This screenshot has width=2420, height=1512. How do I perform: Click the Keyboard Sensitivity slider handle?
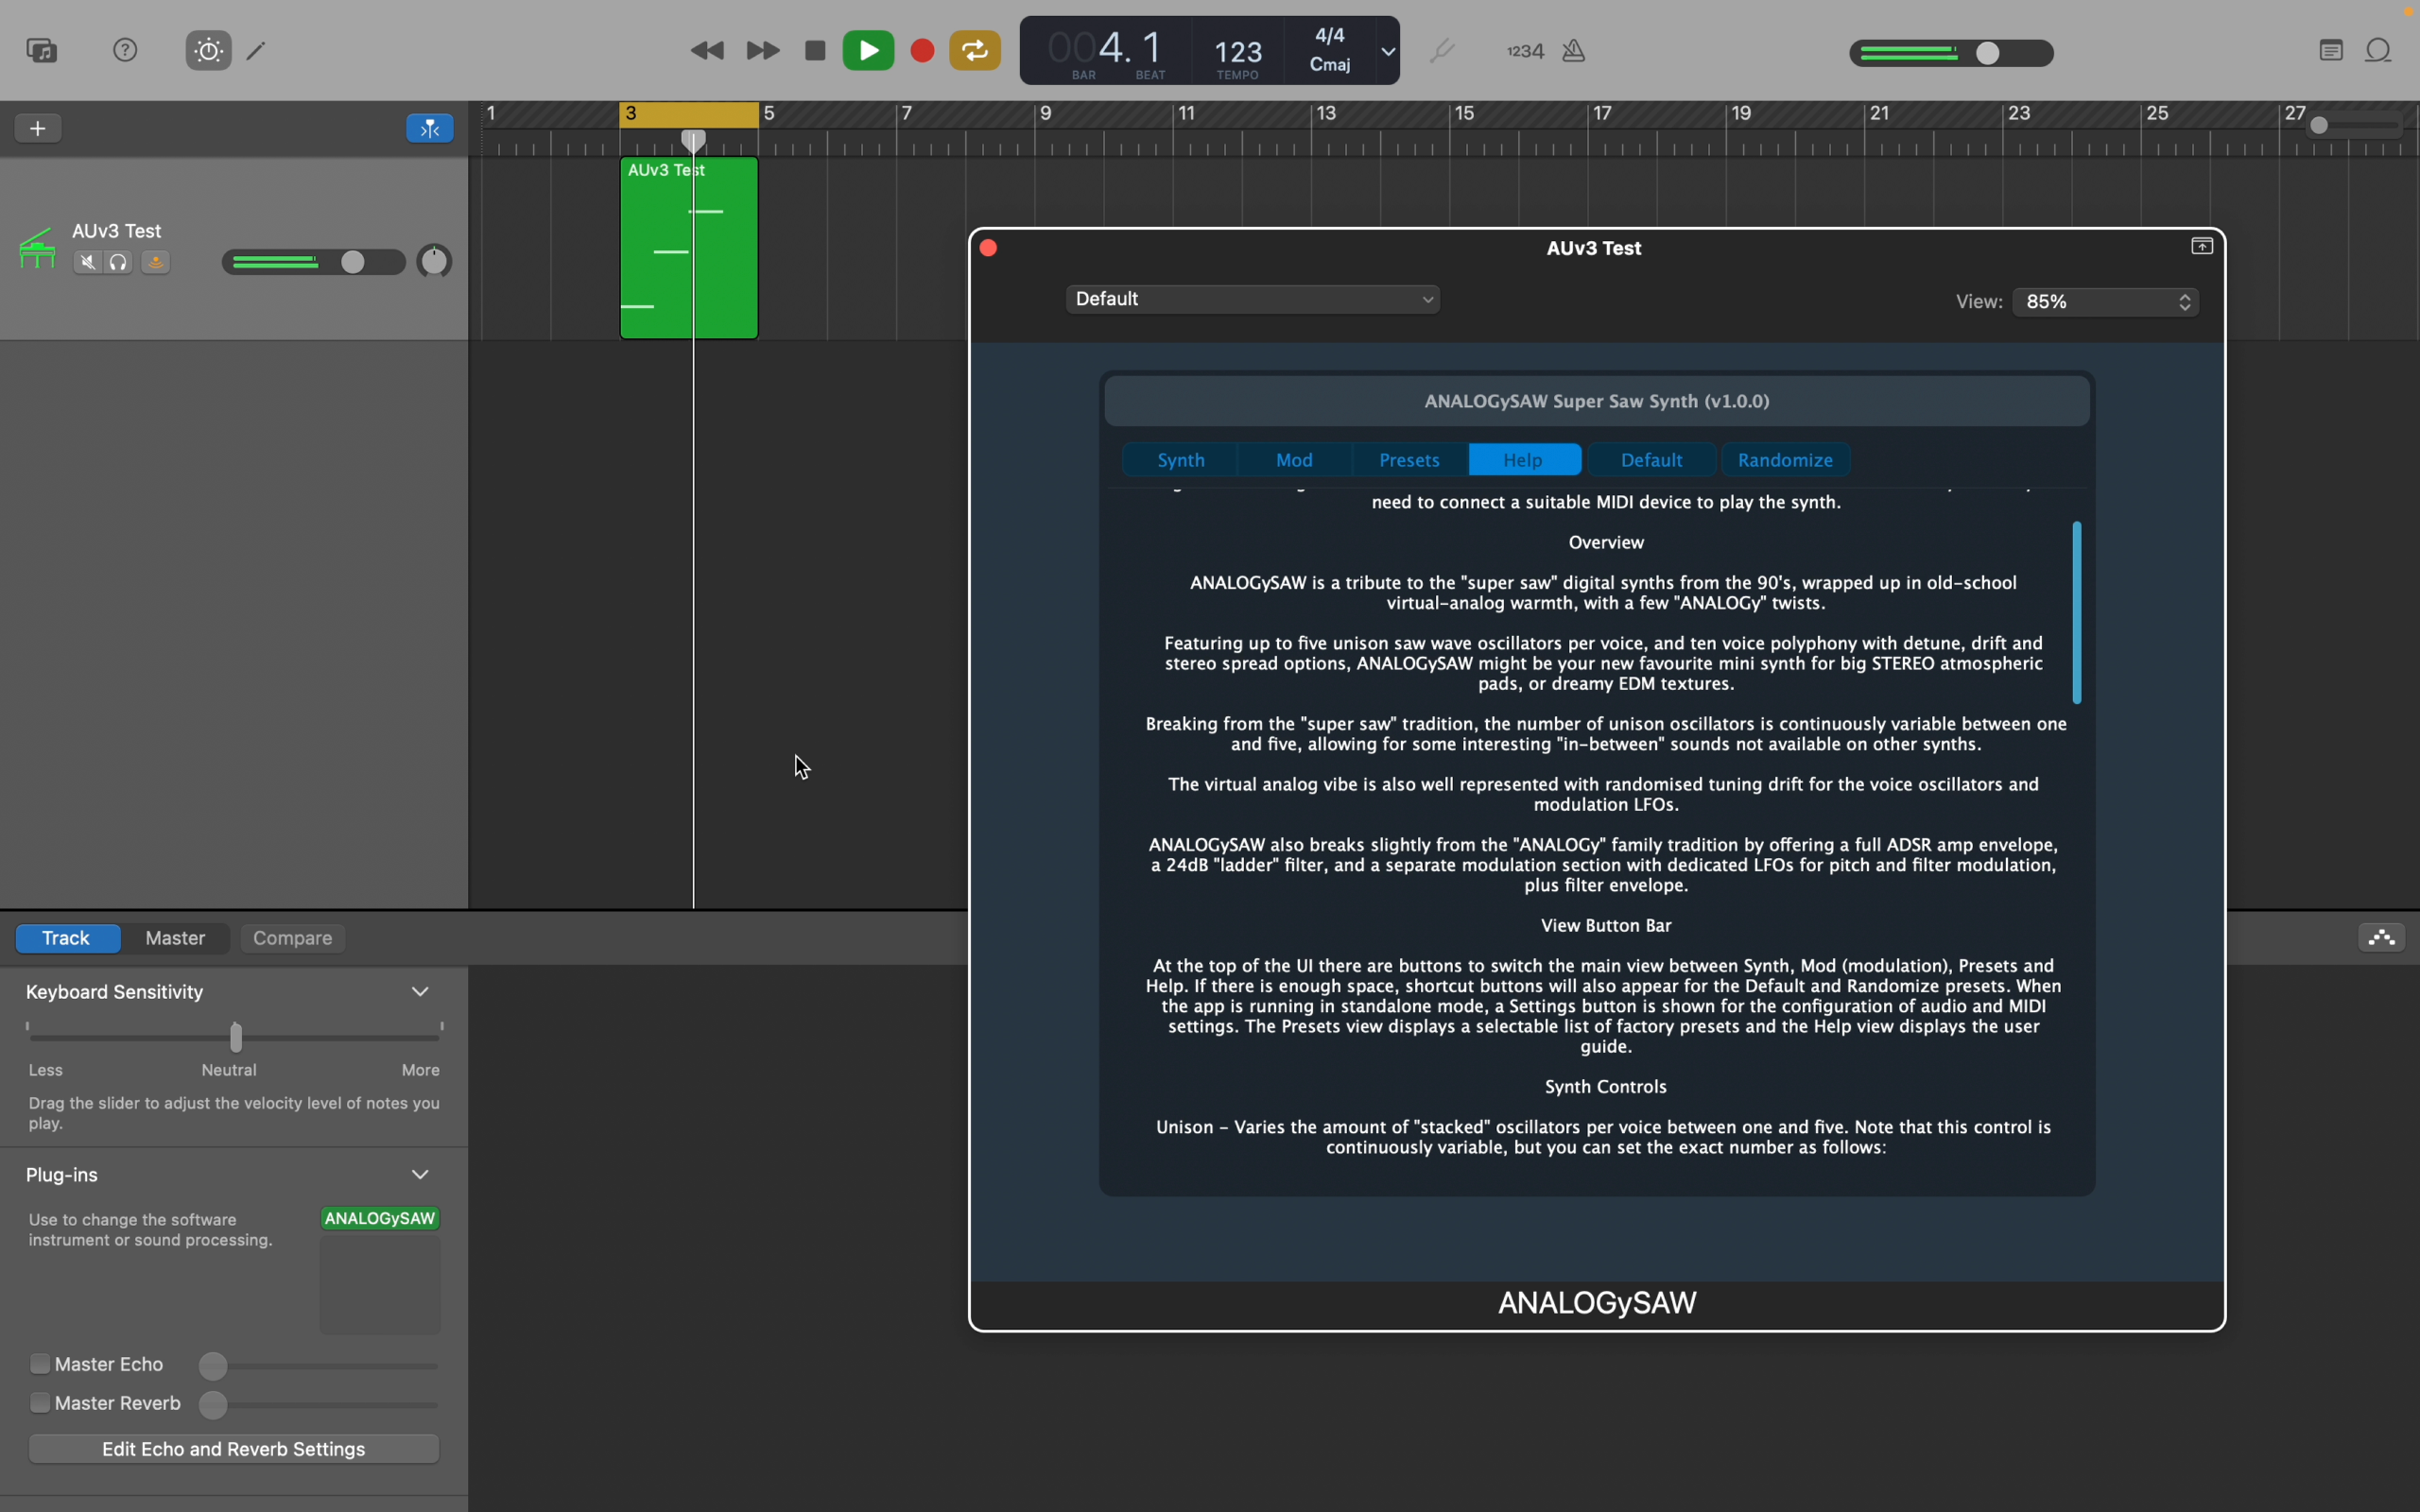point(236,1038)
